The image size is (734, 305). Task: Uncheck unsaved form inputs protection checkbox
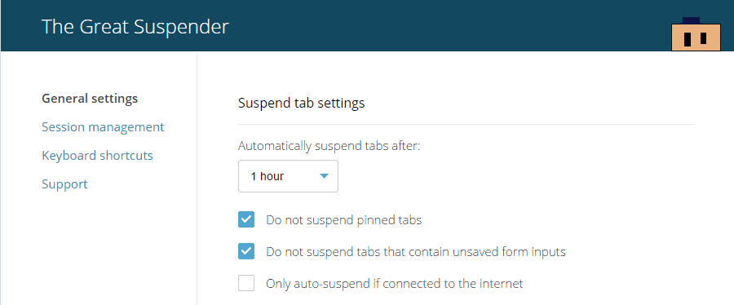(246, 251)
